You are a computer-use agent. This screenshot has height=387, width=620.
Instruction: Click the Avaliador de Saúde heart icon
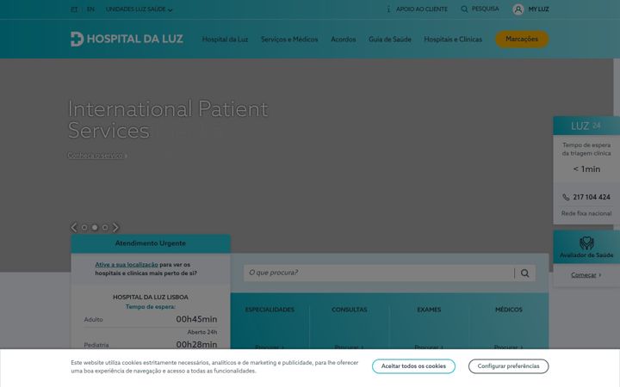pos(586,243)
